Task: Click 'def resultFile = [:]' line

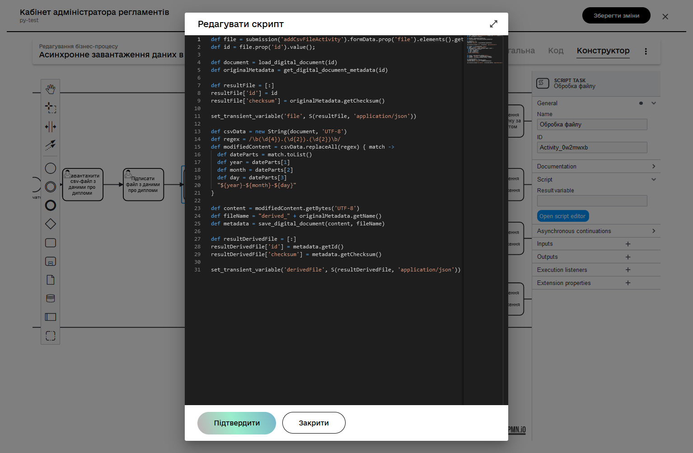Action: point(243,85)
